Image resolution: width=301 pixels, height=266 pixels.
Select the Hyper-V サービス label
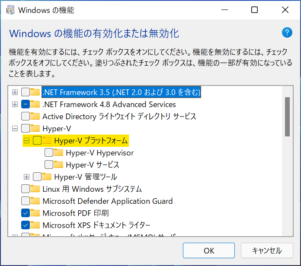93,165
